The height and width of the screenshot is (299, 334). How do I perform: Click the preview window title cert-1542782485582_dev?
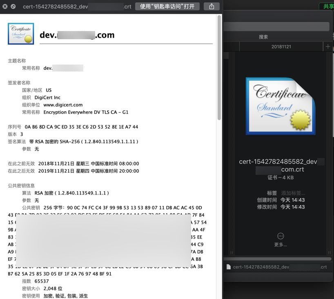click(77, 7)
